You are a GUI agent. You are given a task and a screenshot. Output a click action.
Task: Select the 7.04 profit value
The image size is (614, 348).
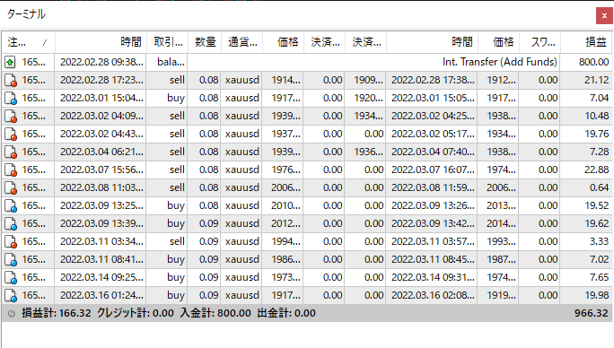coord(599,98)
